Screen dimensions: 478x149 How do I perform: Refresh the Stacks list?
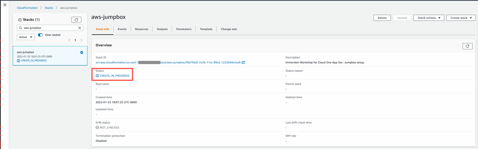point(76,20)
